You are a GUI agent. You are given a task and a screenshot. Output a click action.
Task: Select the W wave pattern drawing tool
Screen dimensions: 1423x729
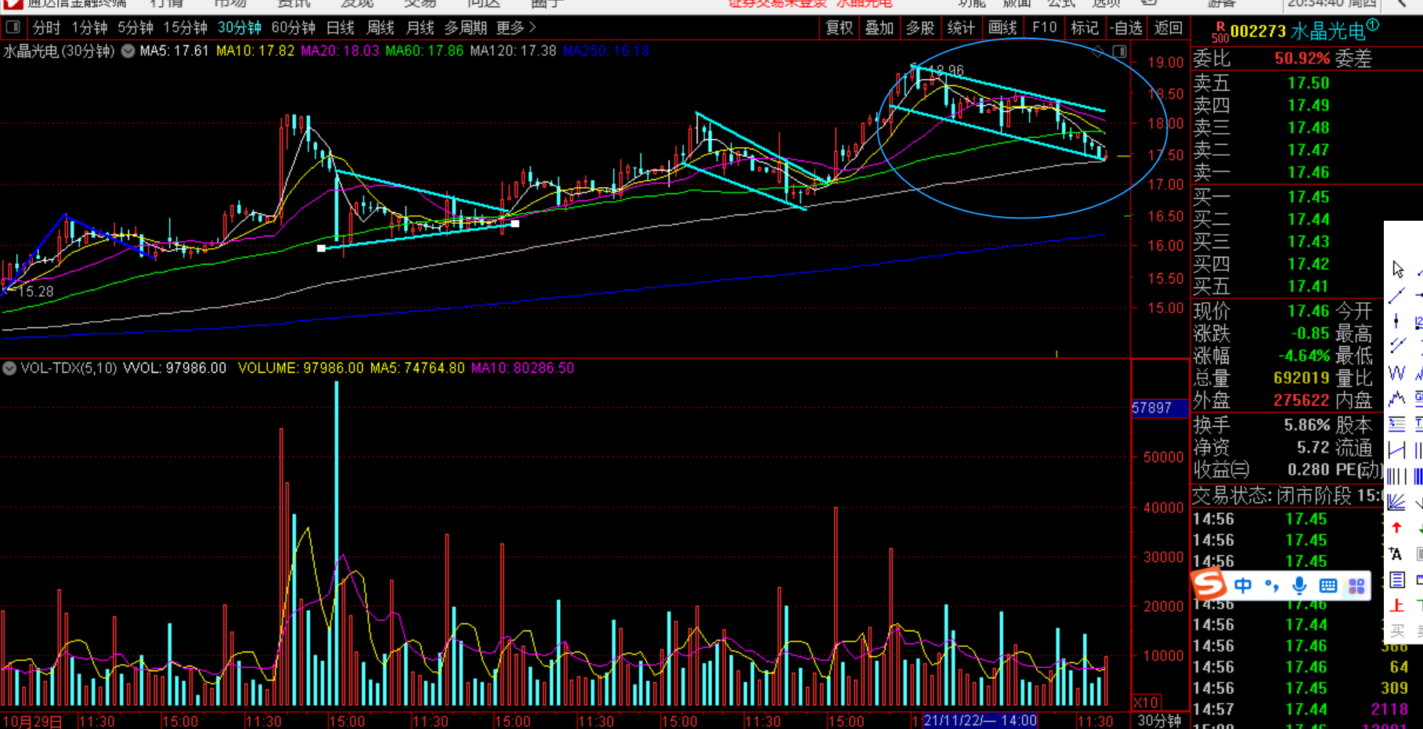1396,373
